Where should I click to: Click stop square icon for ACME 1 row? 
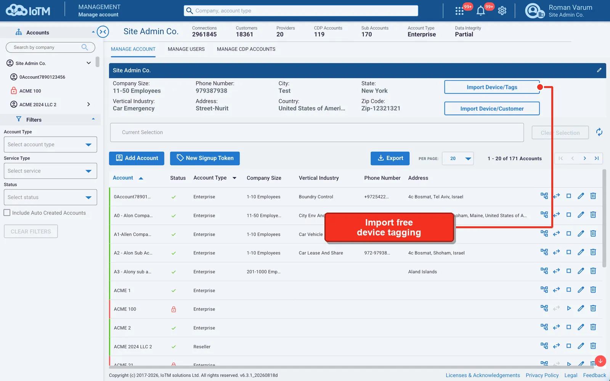[568, 290]
